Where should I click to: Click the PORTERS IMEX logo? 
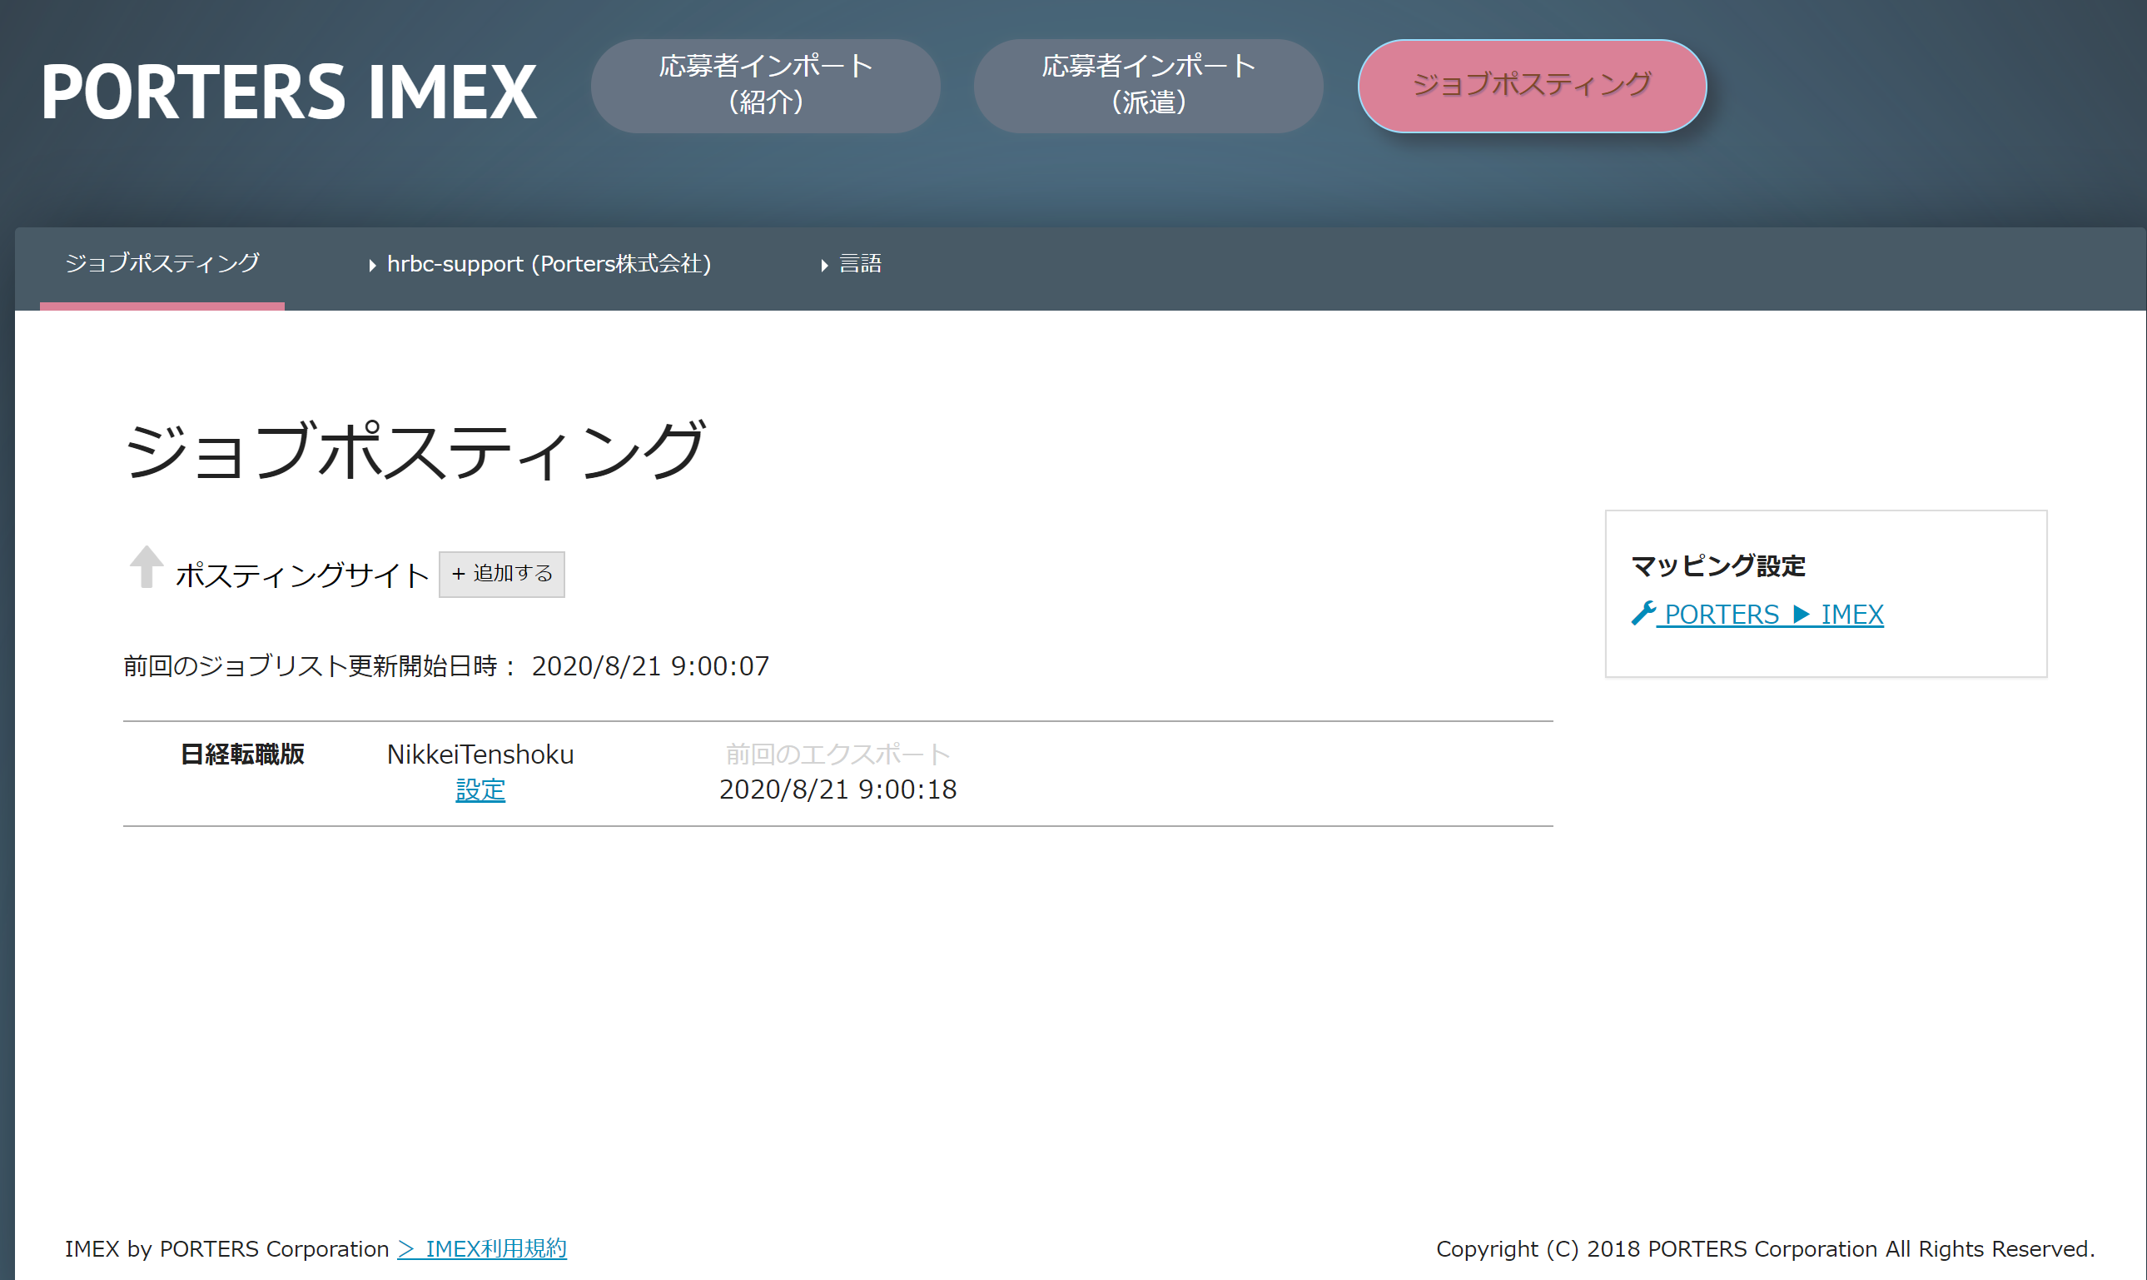[289, 92]
